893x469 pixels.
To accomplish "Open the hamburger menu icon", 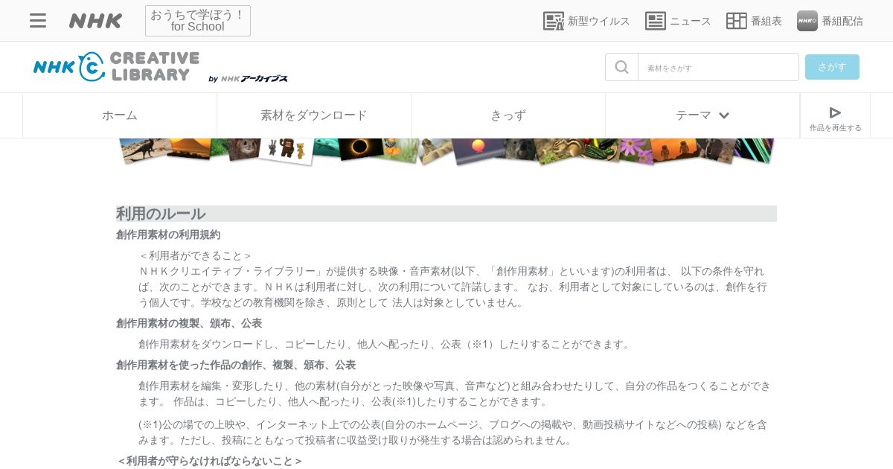I will pos(38,21).
